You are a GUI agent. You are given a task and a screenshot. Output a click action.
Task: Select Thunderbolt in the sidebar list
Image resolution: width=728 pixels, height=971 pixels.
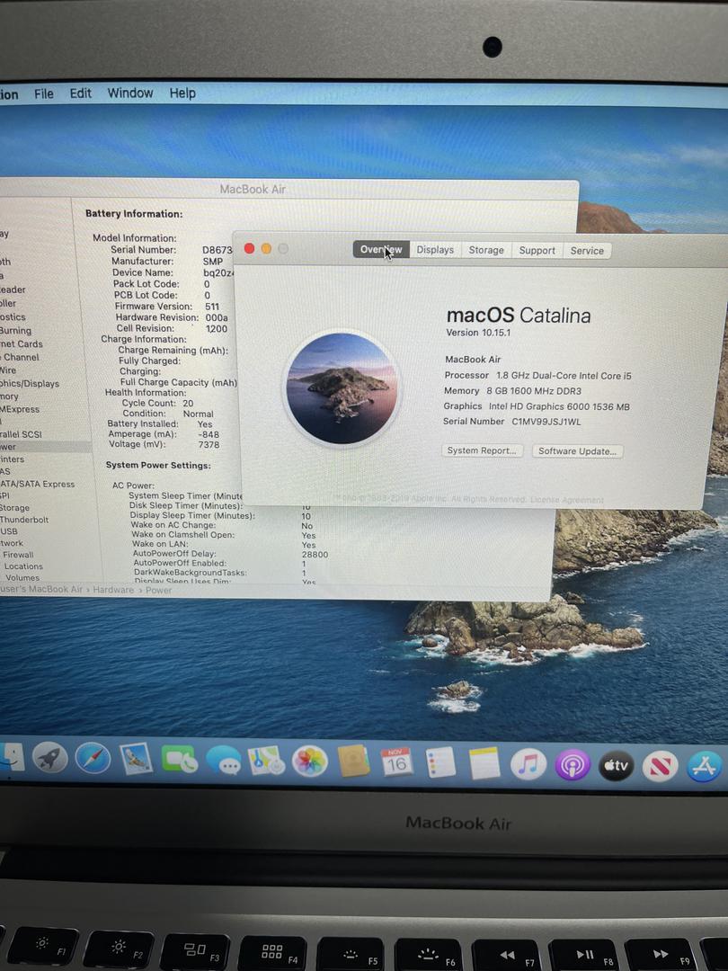[24, 520]
